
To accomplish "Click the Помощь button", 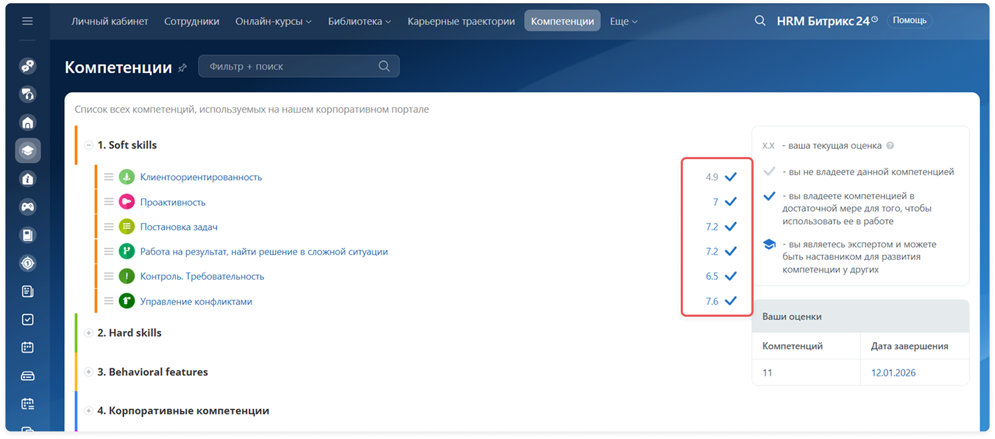I will point(909,21).
